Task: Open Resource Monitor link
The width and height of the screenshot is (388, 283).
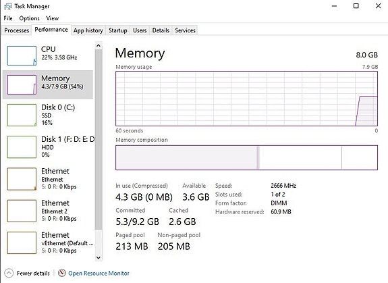Action: point(99,273)
